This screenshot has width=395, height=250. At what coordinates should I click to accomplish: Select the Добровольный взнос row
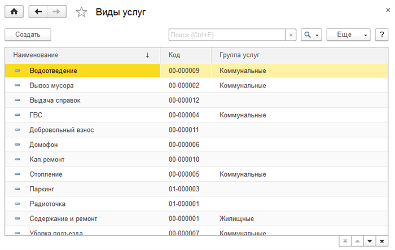tap(196, 130)
